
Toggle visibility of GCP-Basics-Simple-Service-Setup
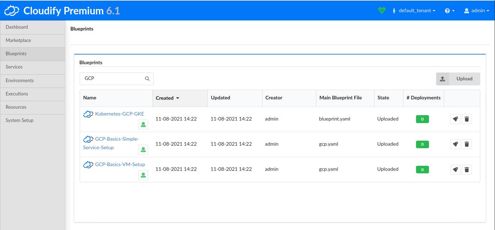click(143, 149)
